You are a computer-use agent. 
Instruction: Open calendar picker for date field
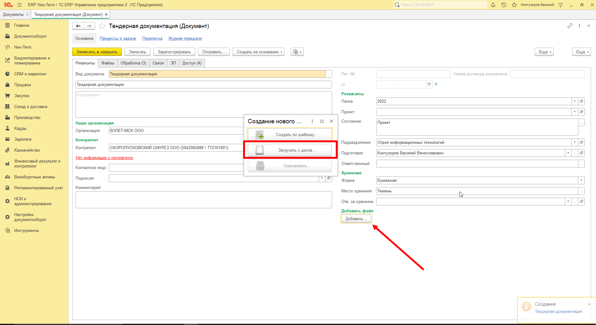tap(429, 84)
